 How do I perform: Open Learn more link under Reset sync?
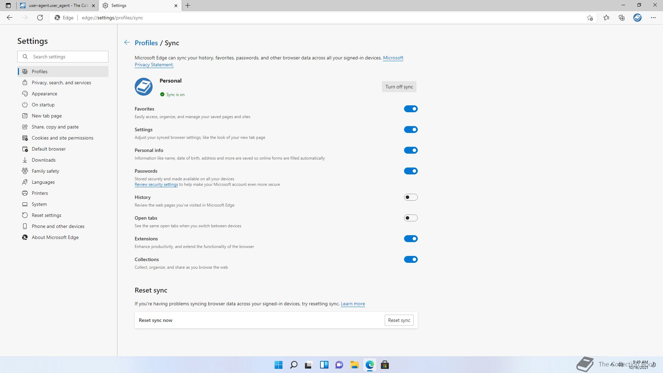click(353, 304)
